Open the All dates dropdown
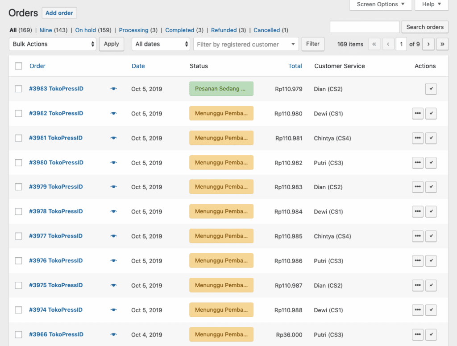The height and width of the screenshot is (346, 457). (161, 44)
